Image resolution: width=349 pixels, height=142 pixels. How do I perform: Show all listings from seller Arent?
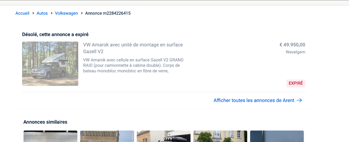[x=254, y=100]
